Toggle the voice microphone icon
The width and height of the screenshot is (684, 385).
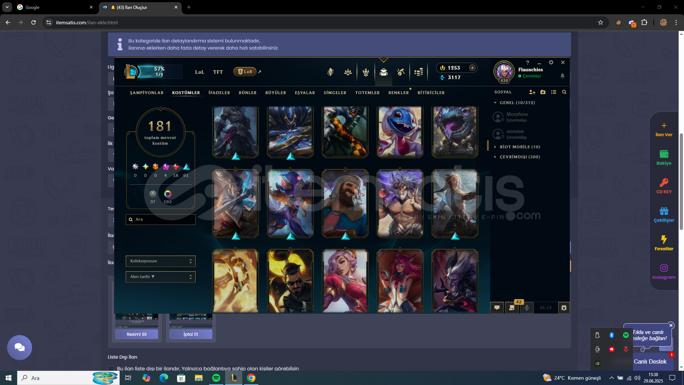point(527,308)
